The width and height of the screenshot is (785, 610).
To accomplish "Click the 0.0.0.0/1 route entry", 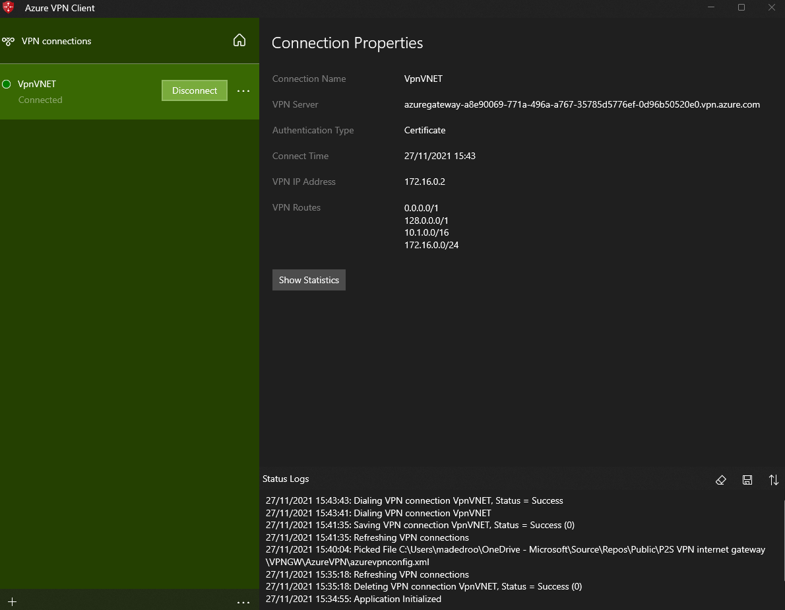I will tap(421, 208).
